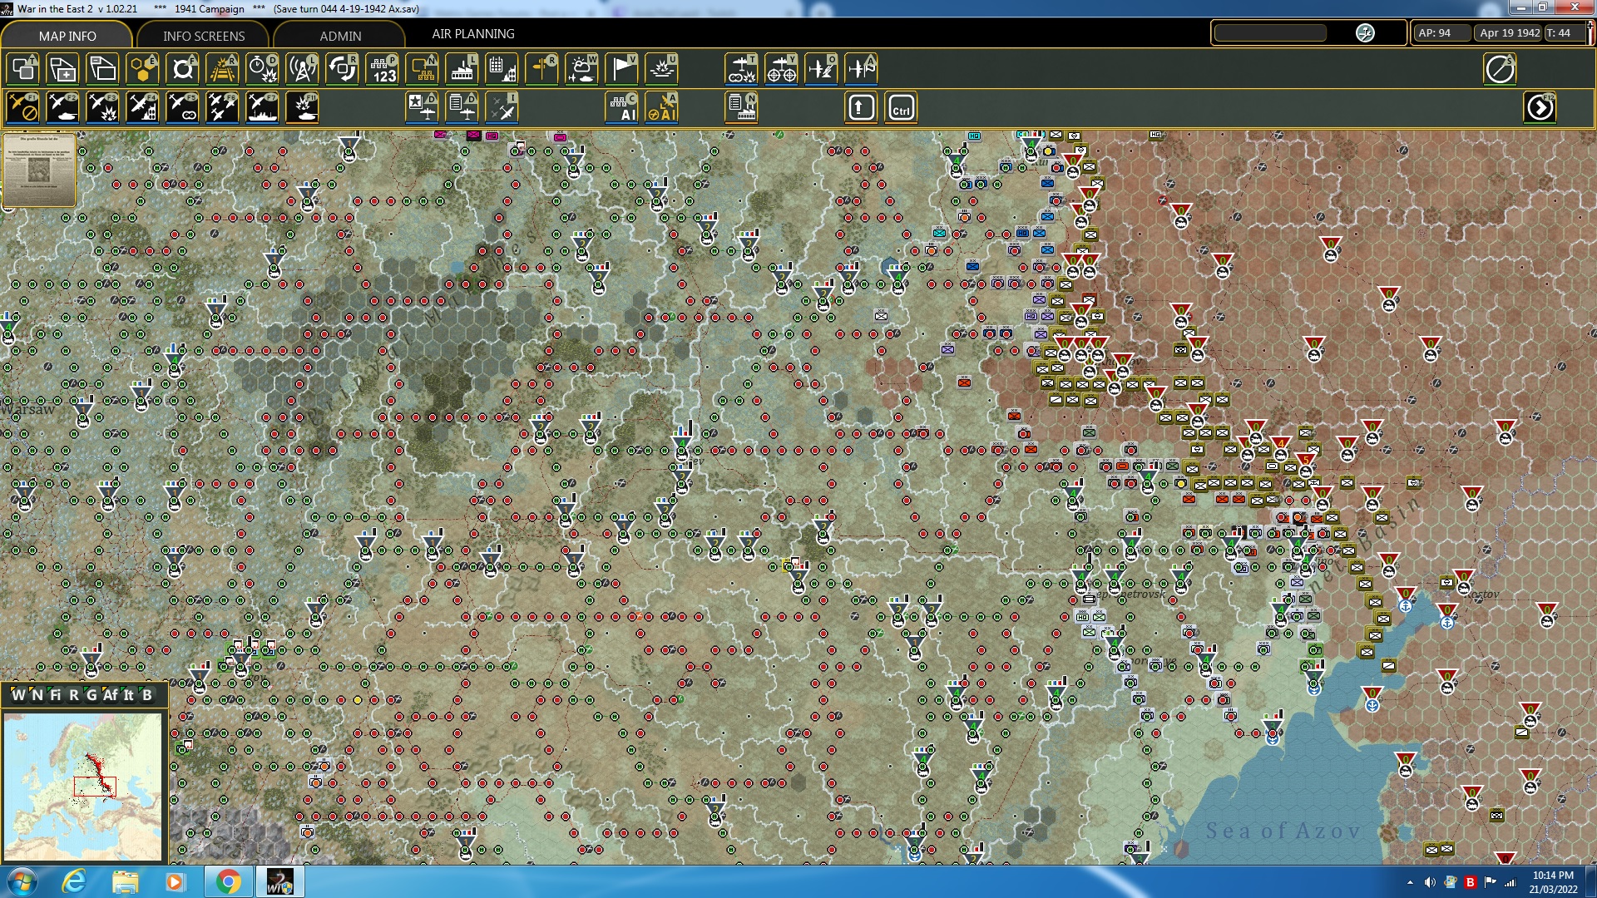Click the yellow signpost icon (R)
Image resolution: width=1597 pixels, height=898 pixels.
pos(542,69)
